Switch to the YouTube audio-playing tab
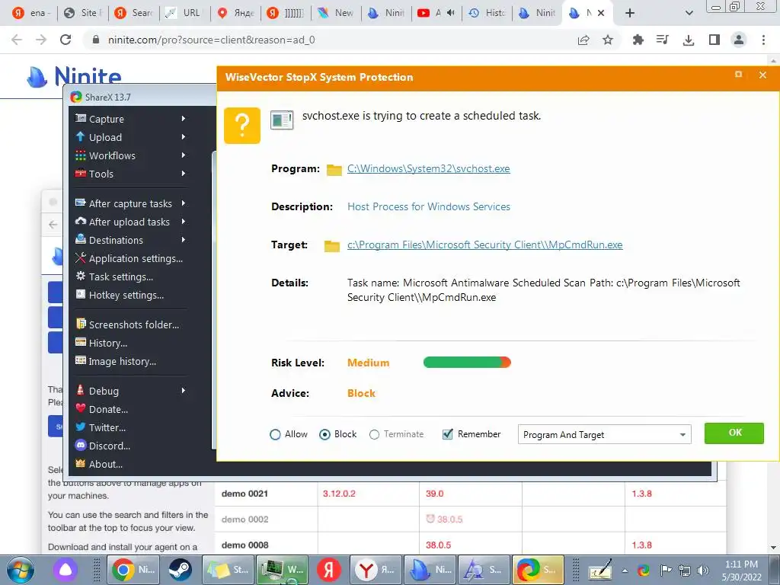 tap(436, 13)
